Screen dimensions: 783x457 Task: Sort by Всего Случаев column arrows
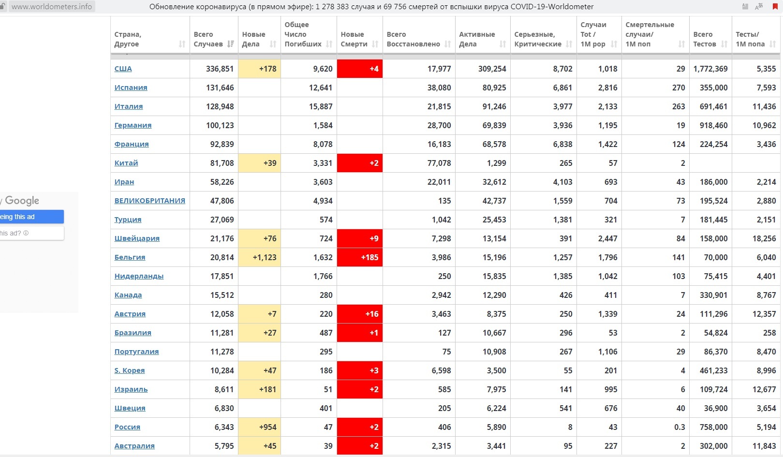coord(231,44)
